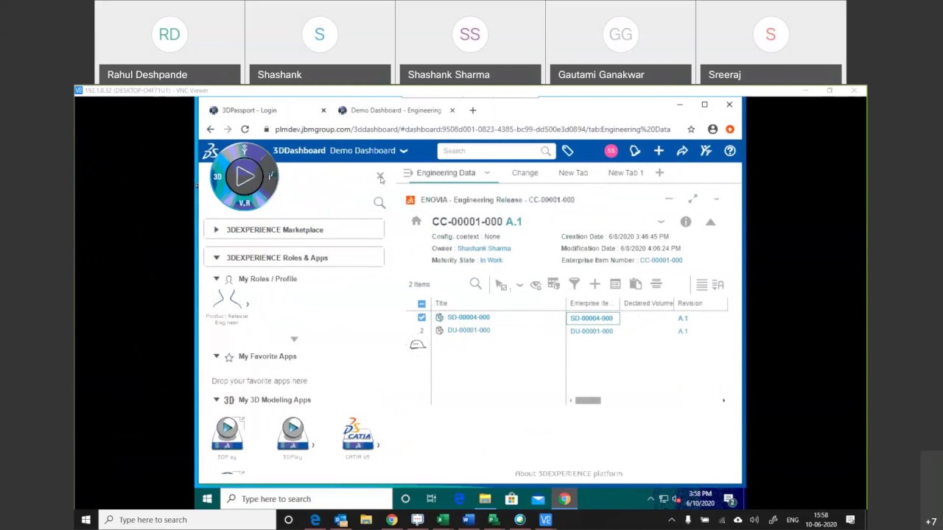Expand the CC-00001-000 title dropdown chevron

click(661, 222)
